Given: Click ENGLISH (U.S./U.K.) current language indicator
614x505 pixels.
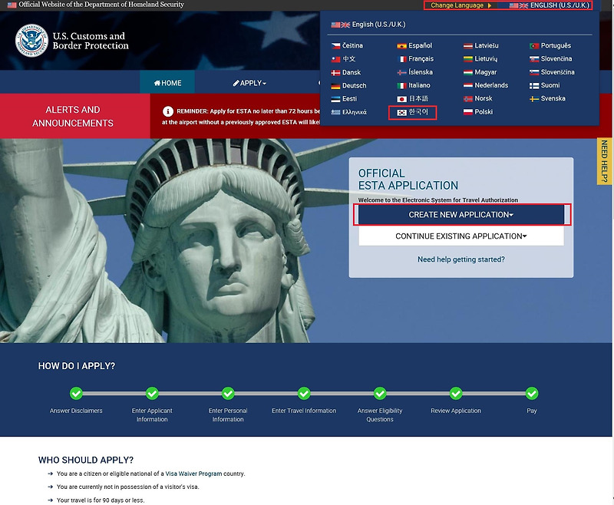Looking at the screenshot, I should point(550,5).
